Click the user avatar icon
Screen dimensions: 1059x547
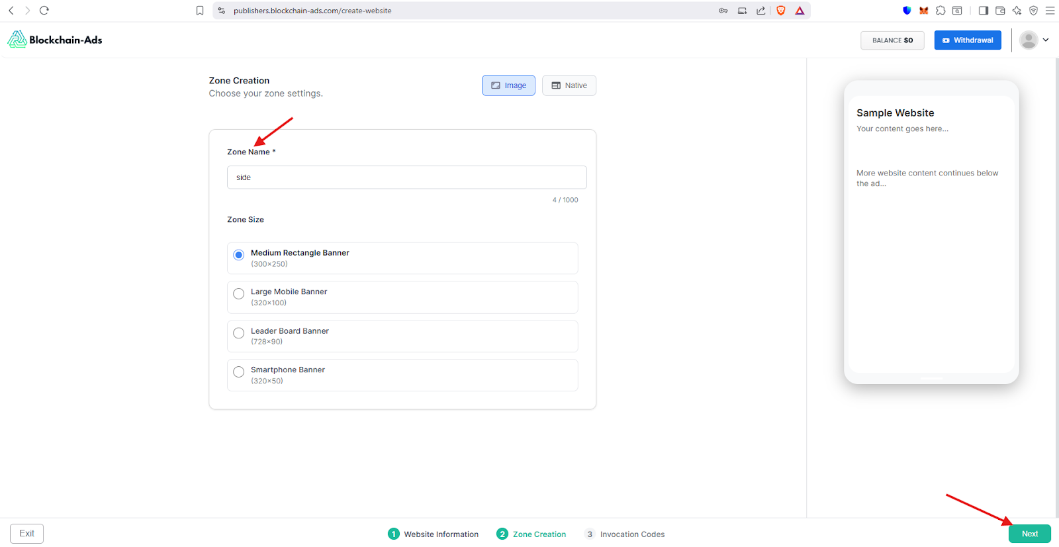tap(1029, 40)
